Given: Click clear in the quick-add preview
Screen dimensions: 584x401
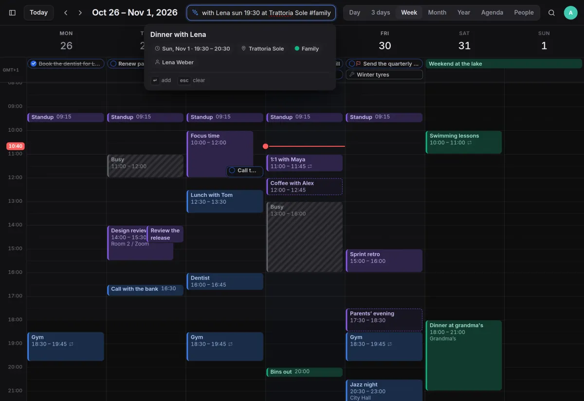Looking at the screenshot, I should 192,80.
